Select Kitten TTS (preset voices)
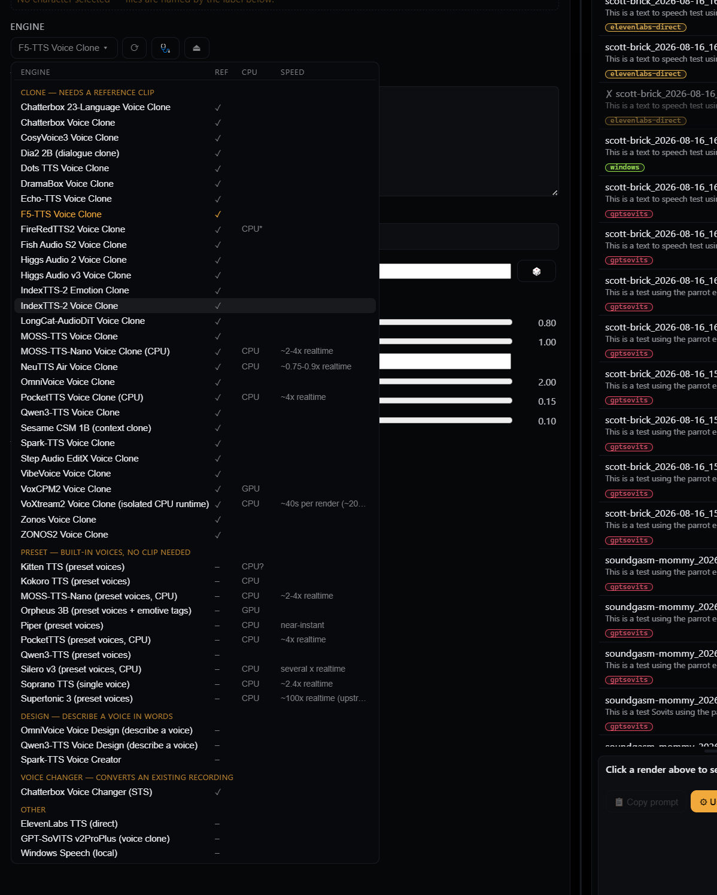The height and width of the screenshot is (895, 717). 195,567
